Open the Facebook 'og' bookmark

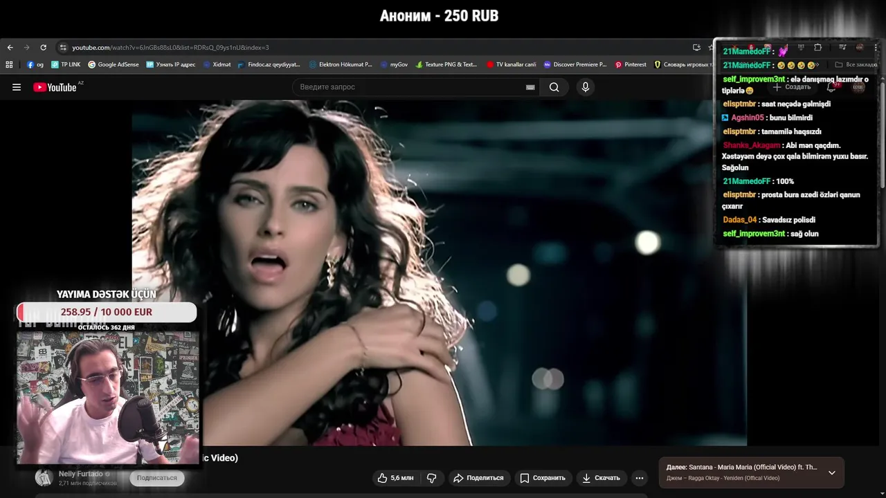point(35,64)
